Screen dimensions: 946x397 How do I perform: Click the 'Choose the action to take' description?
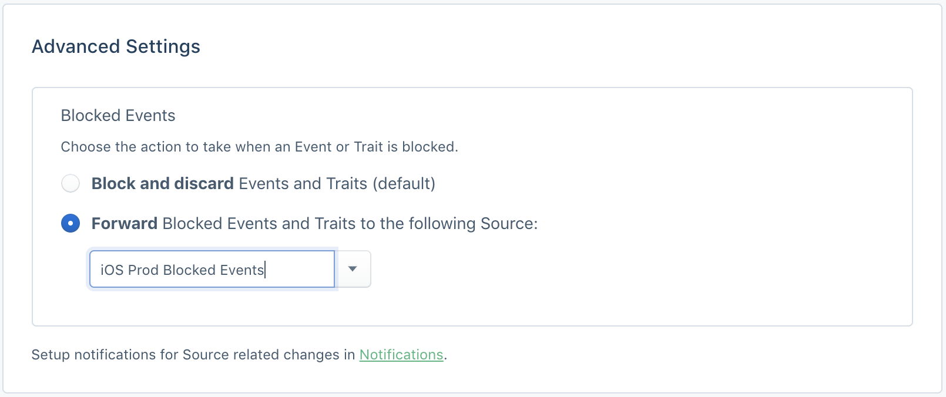[x=259, y=147]
